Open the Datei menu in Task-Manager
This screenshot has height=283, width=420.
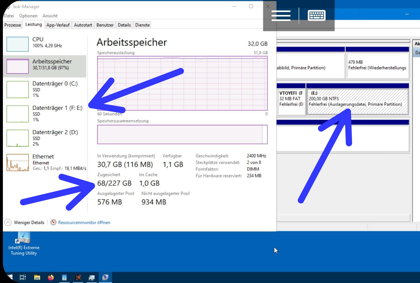click(x=9, y=16)
